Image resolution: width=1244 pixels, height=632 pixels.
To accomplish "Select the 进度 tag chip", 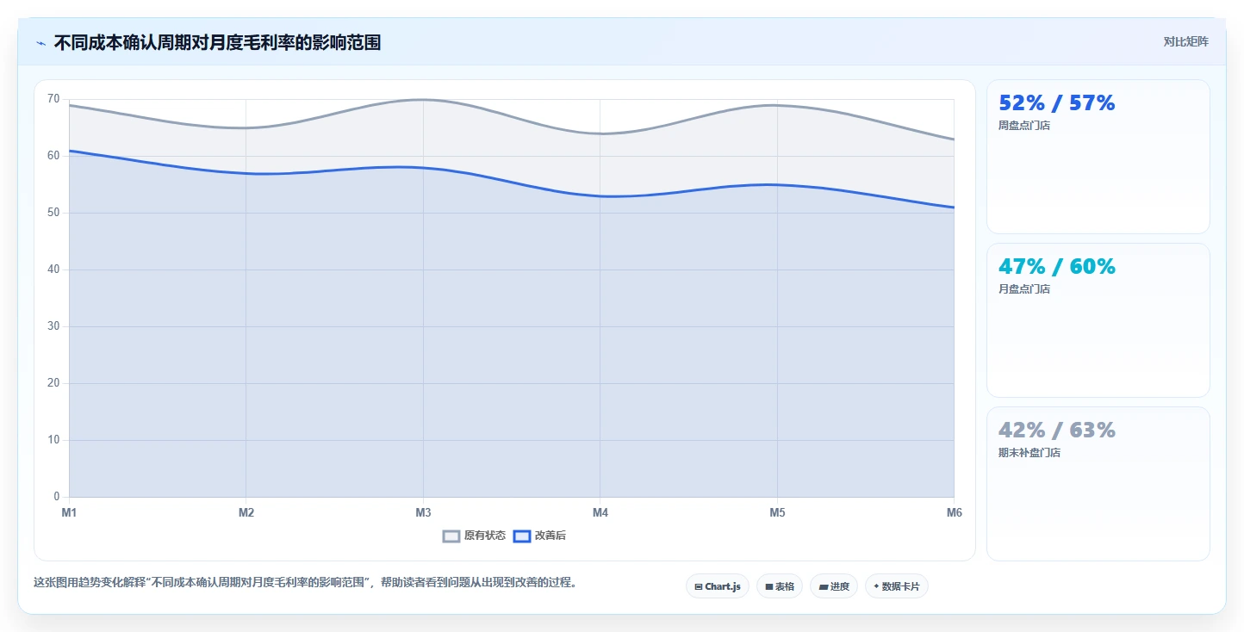I will click(x=834, y=586).
